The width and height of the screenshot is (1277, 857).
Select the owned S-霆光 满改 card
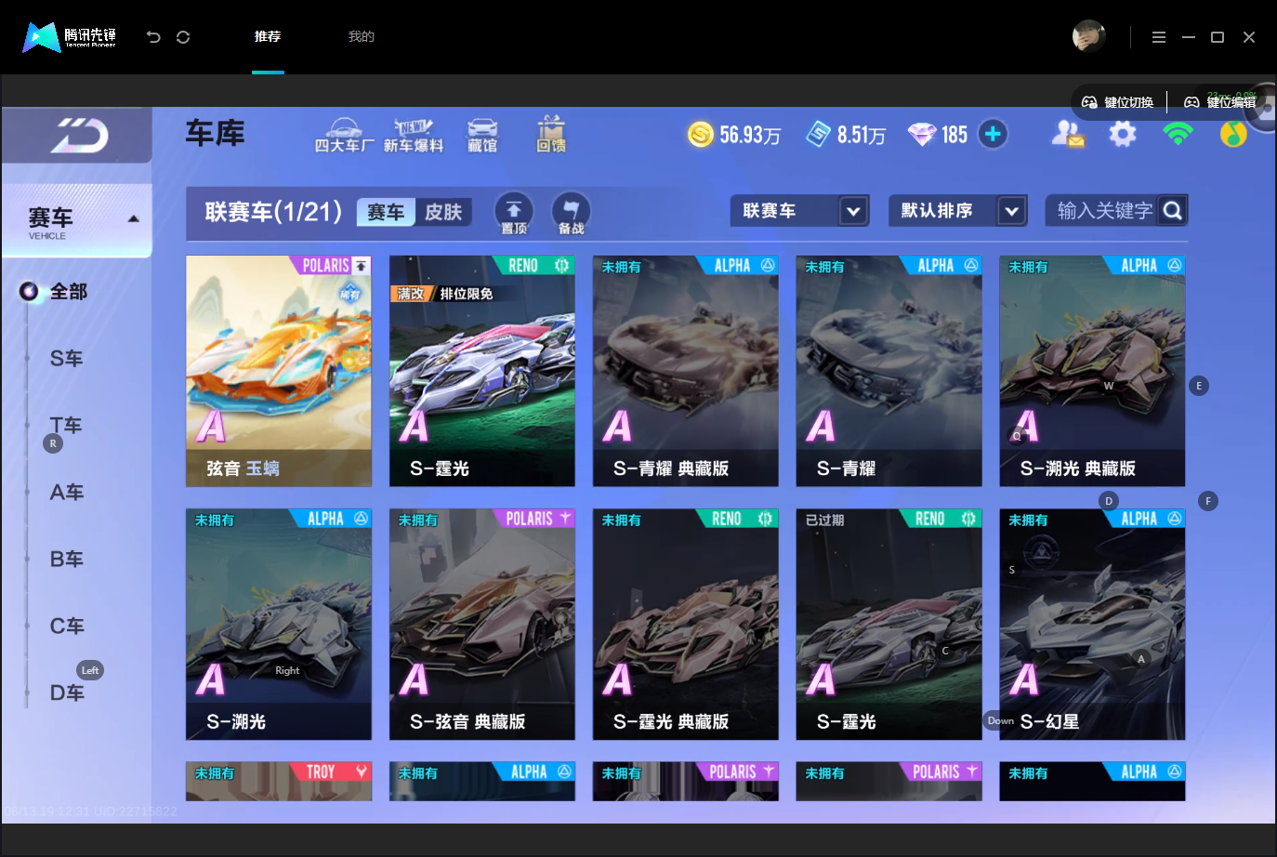482,371
